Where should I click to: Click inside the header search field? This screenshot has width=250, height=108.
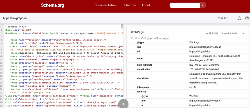coord(185,5)
